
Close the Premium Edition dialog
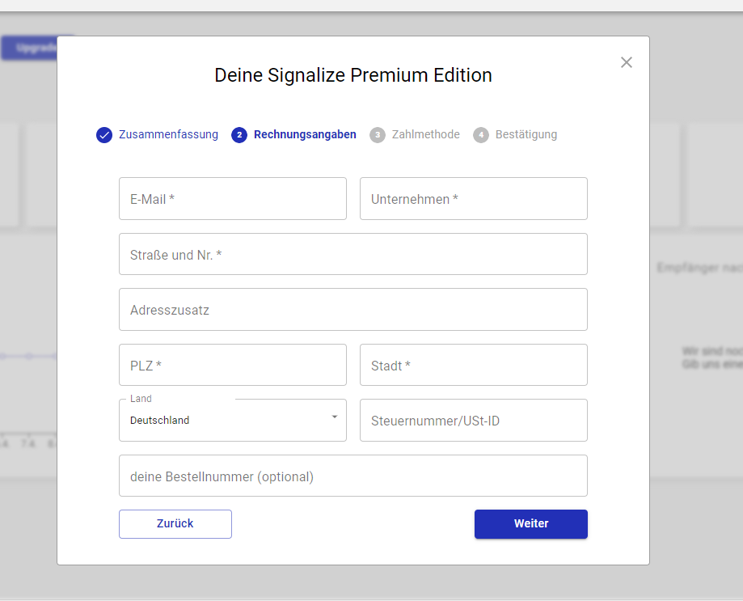(626, 62)
